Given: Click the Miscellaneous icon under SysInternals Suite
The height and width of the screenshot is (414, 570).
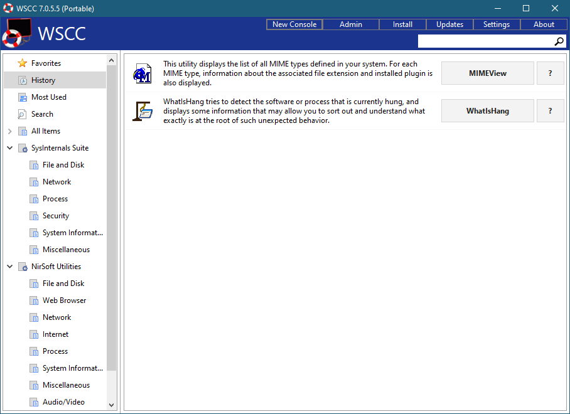Looking at the screenshot, I should 34,250.
